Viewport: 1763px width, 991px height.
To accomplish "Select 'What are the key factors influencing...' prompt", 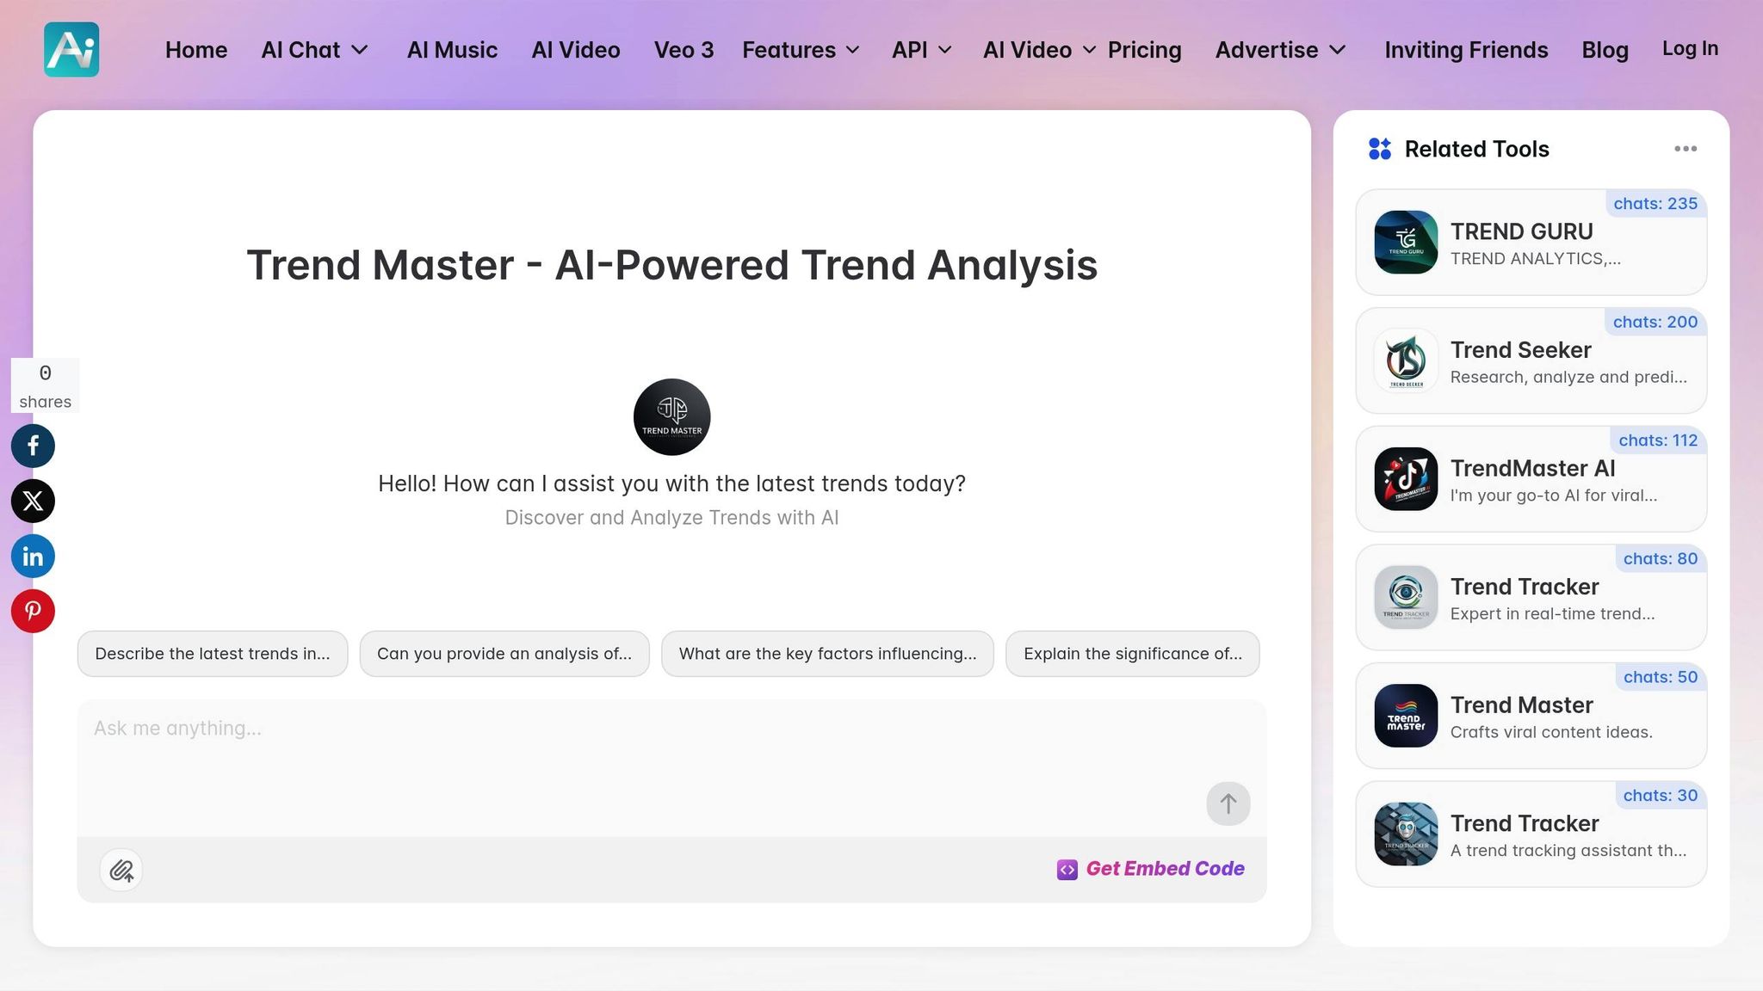I will point(827,654).
